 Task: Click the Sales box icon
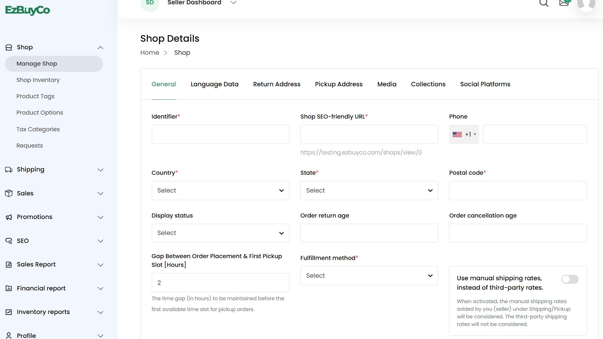click(9, 193)
